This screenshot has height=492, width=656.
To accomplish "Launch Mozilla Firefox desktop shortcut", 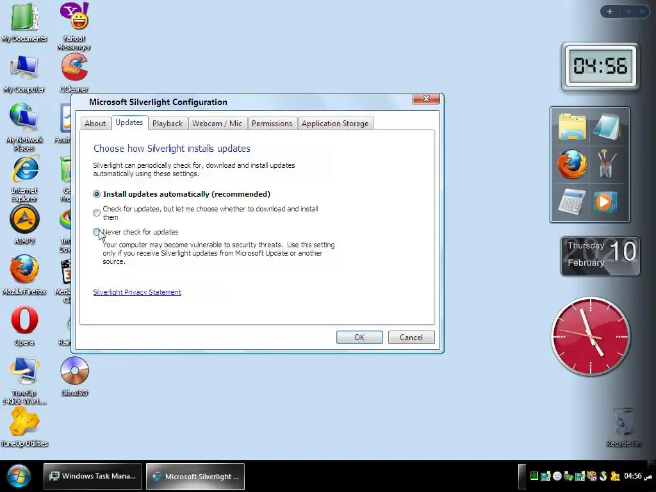I will (24, 275).
